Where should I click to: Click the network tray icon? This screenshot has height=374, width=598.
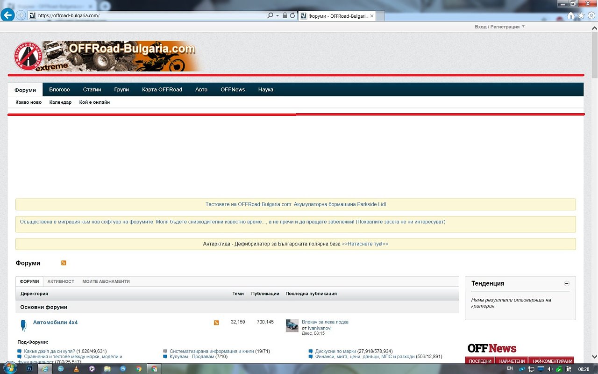pos(531,369)
